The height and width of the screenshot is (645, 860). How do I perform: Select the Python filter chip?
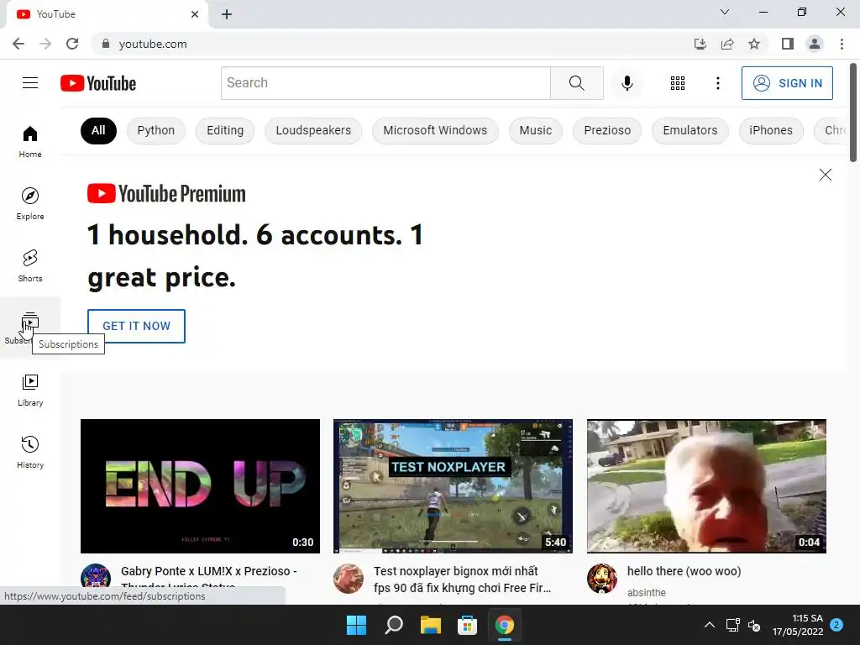click(155, 130)
